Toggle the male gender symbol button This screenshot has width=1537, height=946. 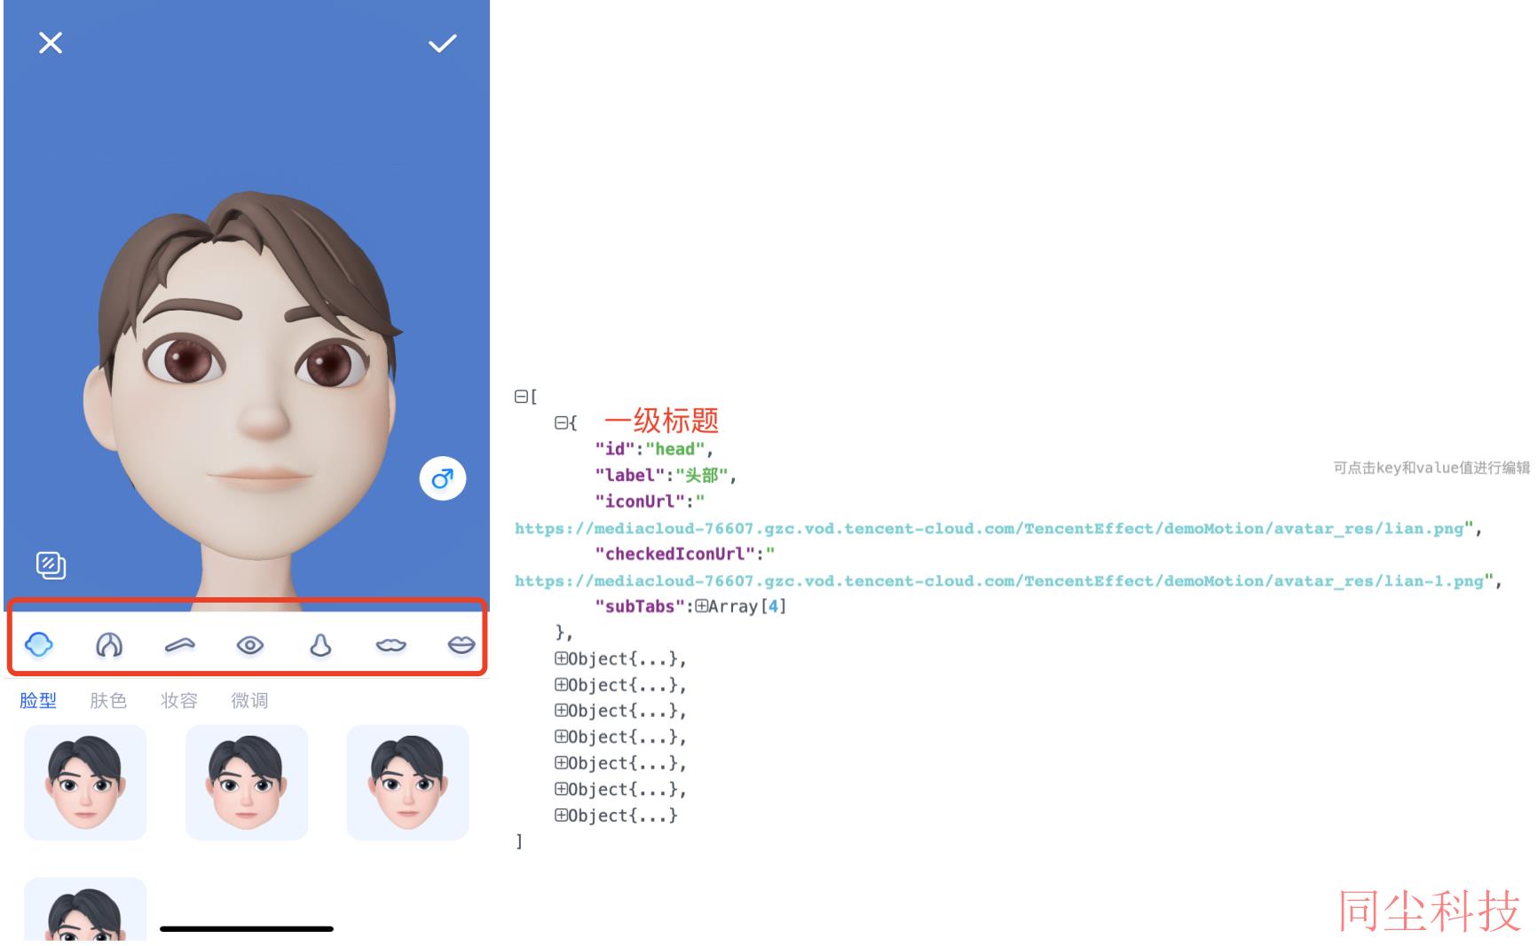point(442,479)
